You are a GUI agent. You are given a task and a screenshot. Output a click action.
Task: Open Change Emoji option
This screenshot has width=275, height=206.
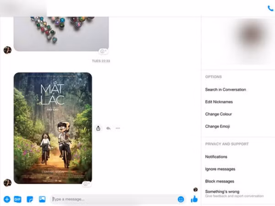(x=217, y=126)
